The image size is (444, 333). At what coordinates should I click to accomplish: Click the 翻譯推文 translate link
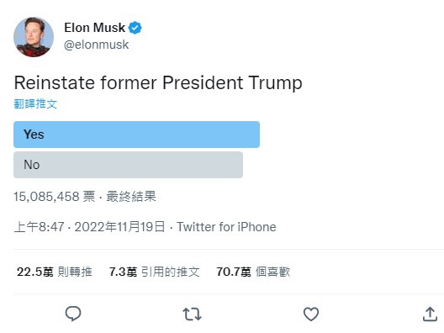pyautogui.click(x=35, y=104)
